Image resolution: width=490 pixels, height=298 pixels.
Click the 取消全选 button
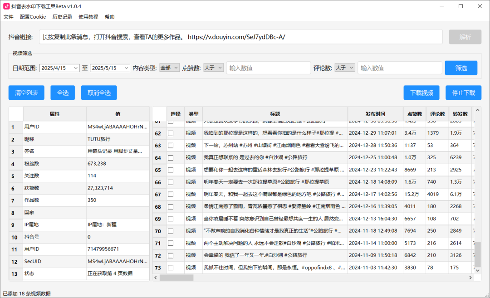tap(99, 93)
